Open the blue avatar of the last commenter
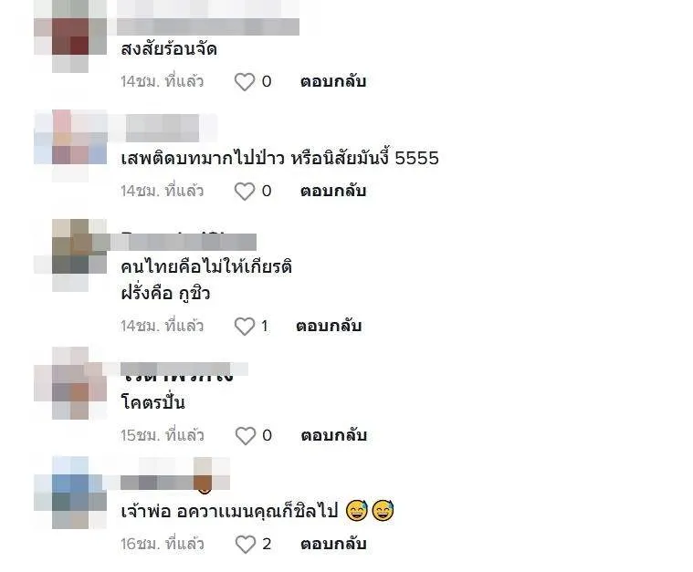The width and height of the screenshot is (693, 572). [70, 493]
